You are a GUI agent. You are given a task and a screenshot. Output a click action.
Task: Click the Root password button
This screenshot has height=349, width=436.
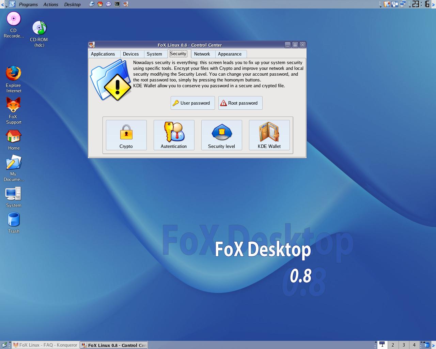tap(240, 103)
